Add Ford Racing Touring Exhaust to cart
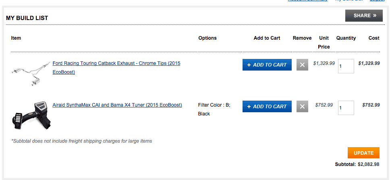This screenshot has height=180, width=390. tap(267, 65)
